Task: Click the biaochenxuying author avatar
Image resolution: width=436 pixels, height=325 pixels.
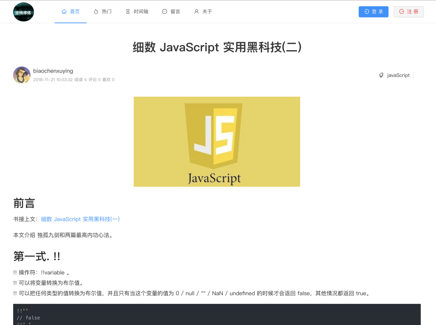Action: pos(22,75)
